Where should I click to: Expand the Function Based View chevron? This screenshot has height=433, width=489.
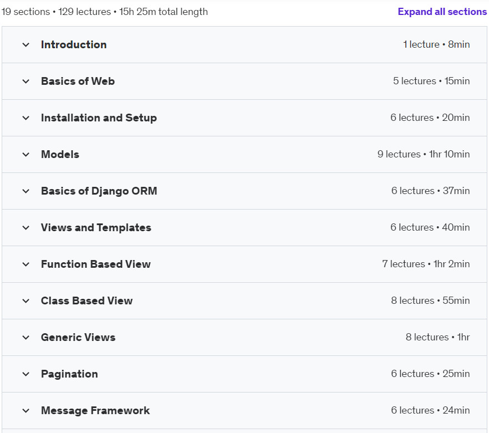[x=26, y=264]
